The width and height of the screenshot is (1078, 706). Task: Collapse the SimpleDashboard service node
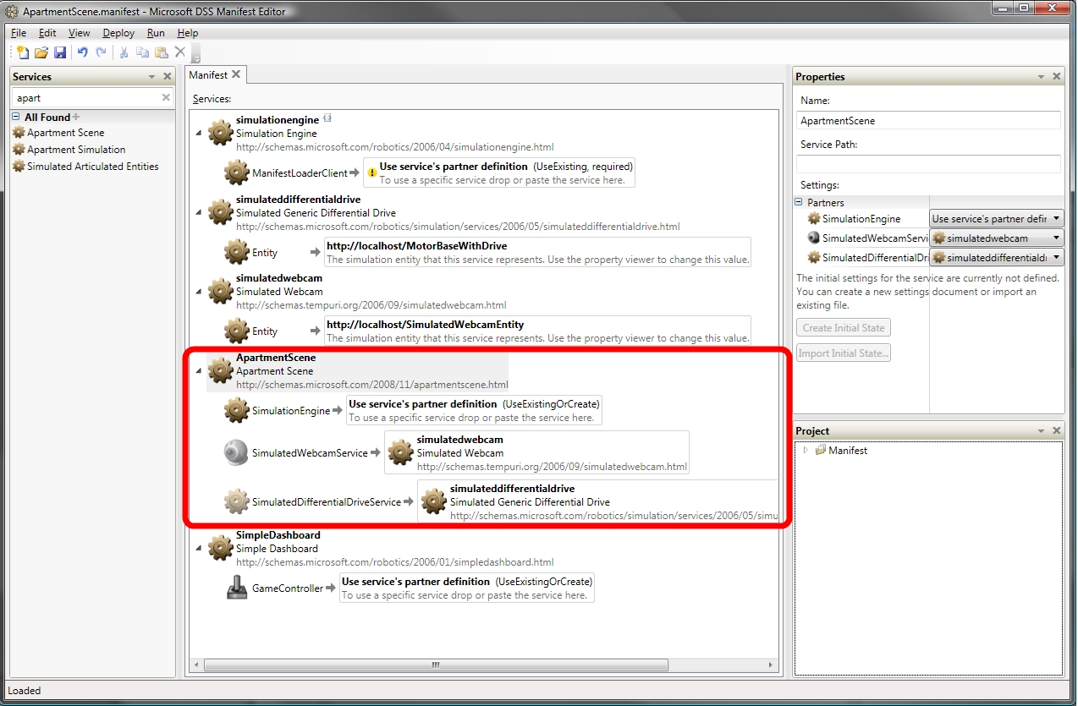(199, 548)
